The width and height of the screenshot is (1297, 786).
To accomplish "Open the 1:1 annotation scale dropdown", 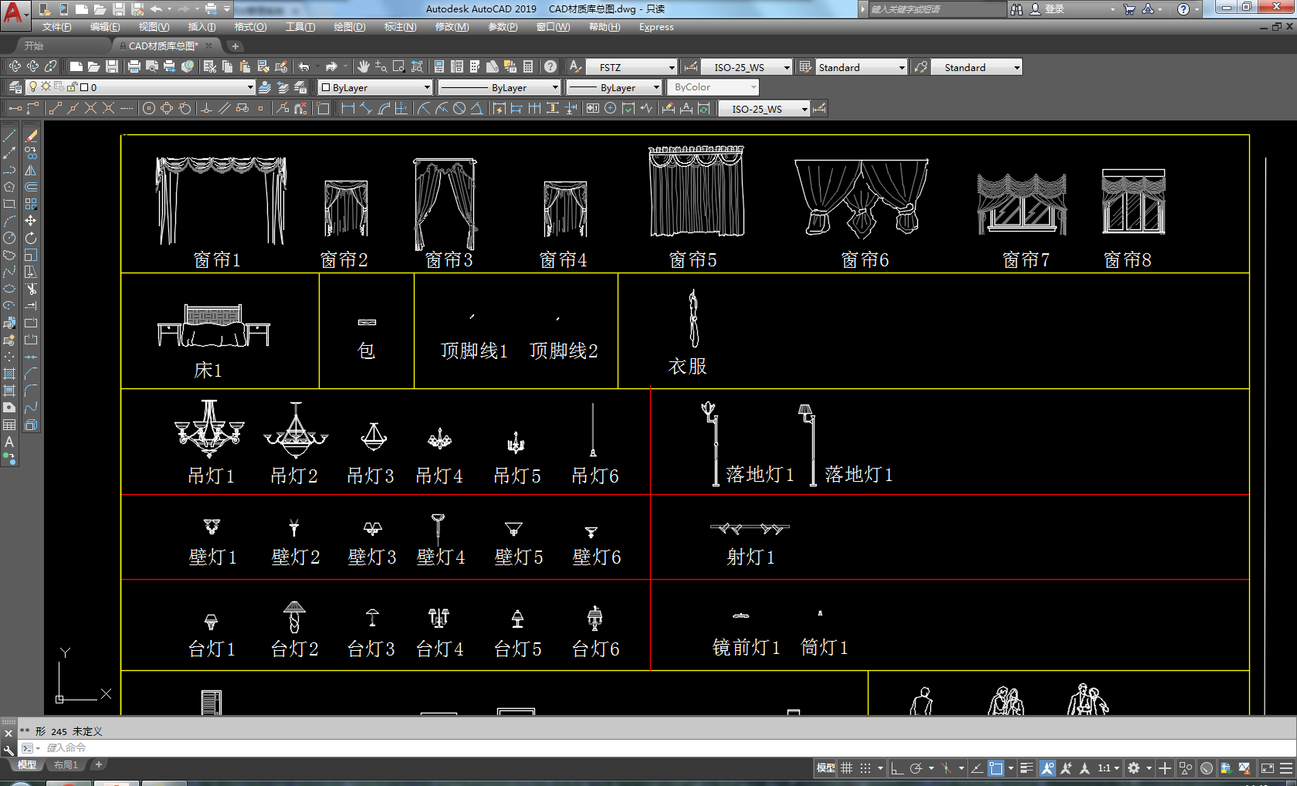I will 1109,768.
